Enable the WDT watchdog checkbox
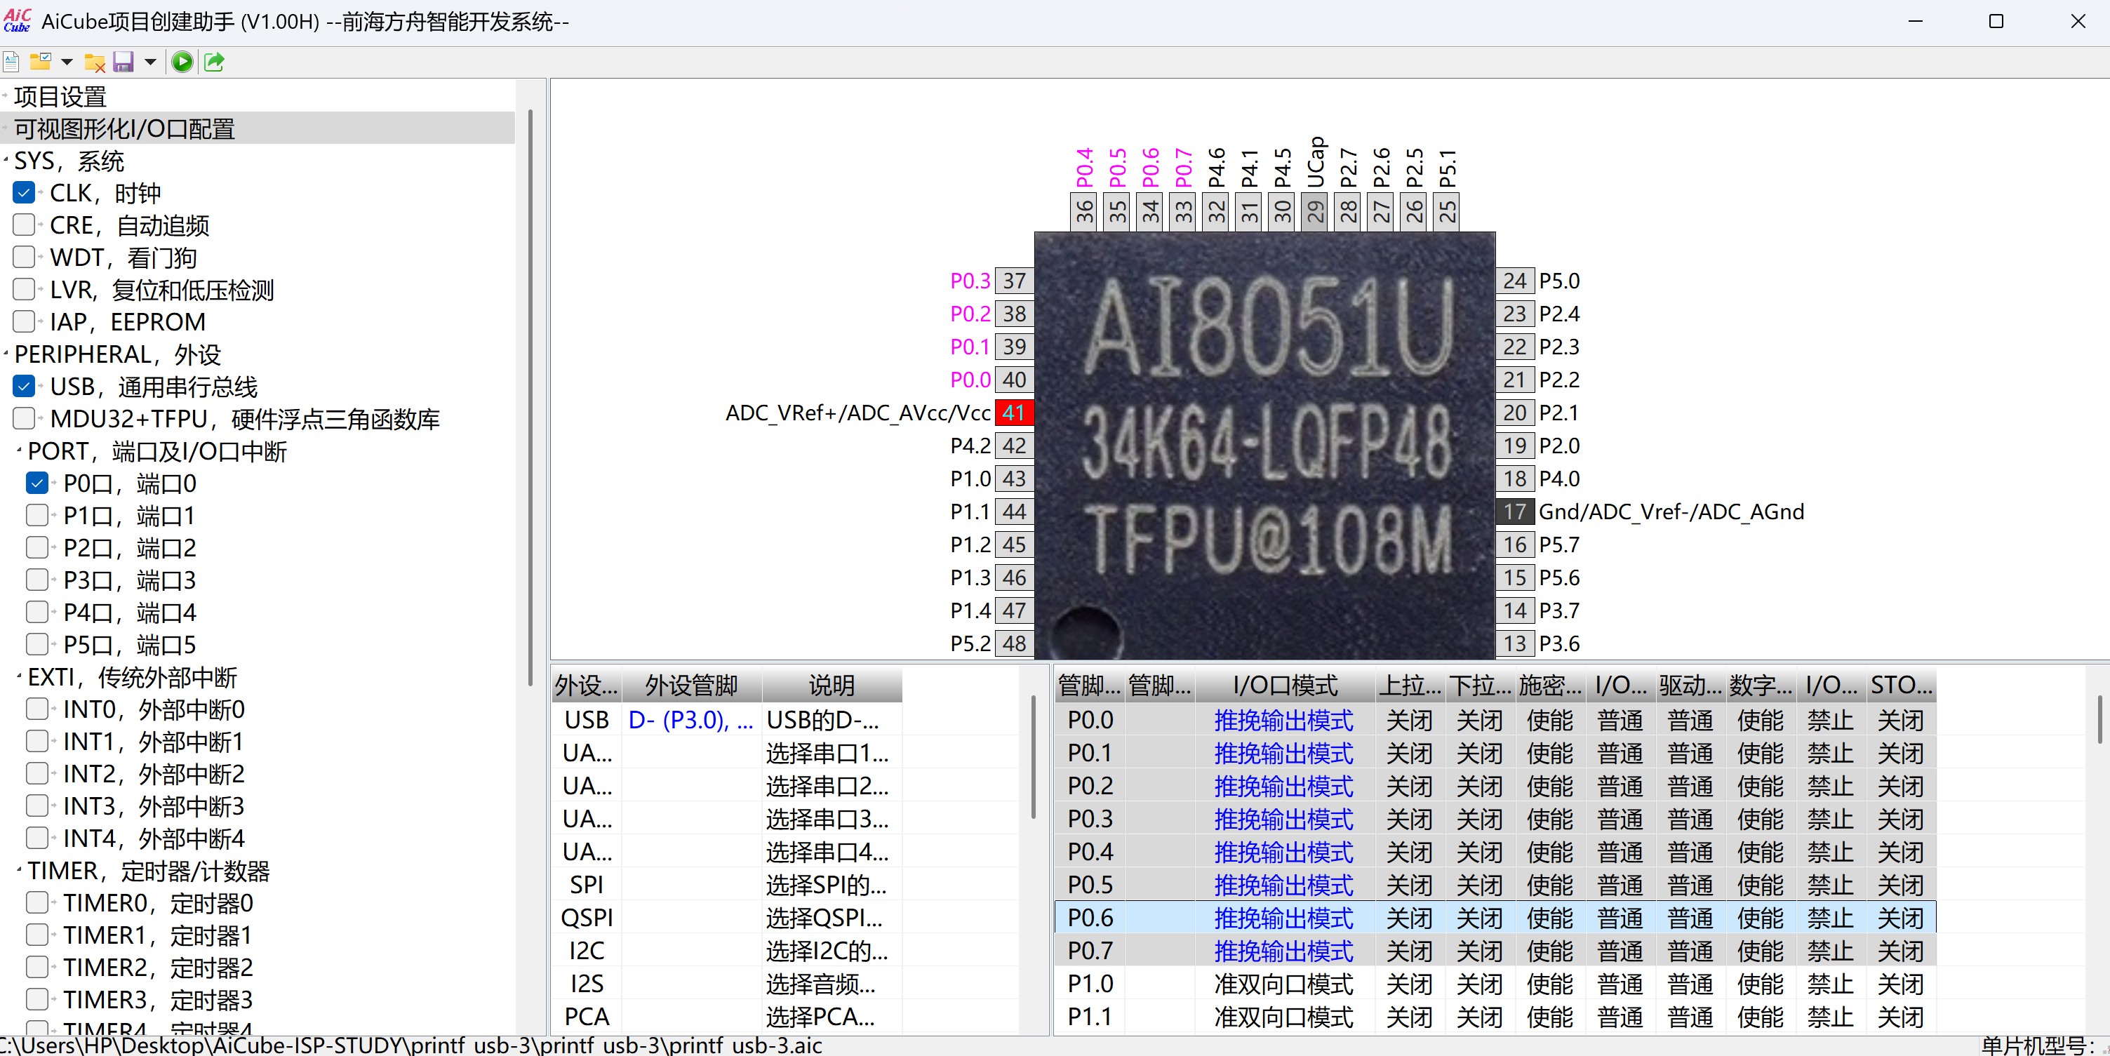The image size is (2110, 1056). pos(24,258)
